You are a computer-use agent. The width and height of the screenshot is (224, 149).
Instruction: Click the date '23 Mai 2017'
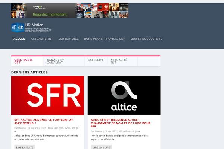click(x=111, y=131)
